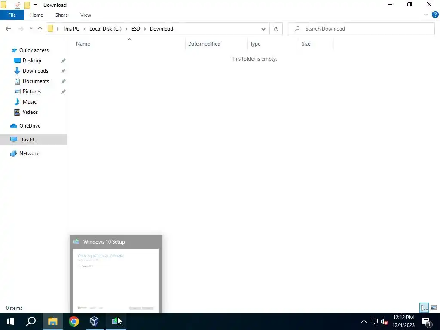Click the Back navigation arrow
Screen dimensions: 440x330
[x=8, y=29]
